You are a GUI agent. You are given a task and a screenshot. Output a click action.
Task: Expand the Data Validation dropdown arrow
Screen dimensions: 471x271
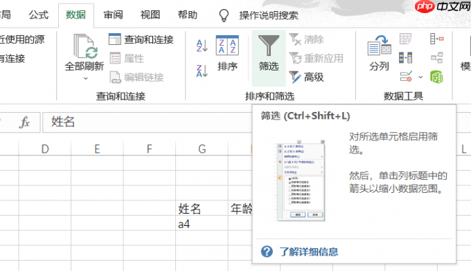coord(420,77)
